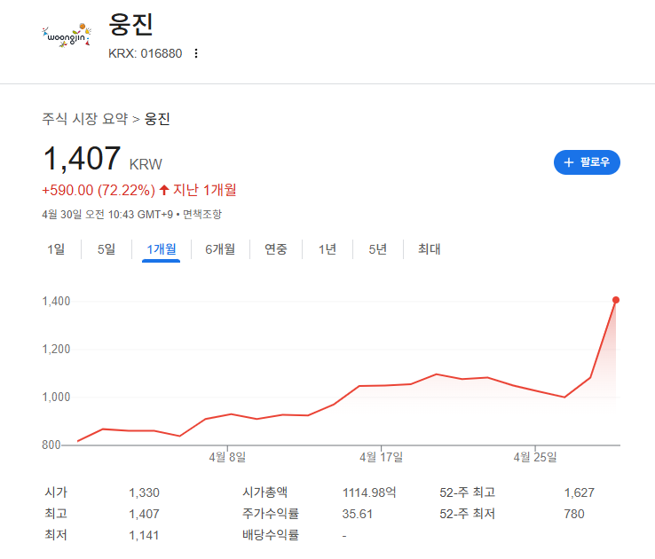Click the 시가총액 value 1114.98억
The height and width of the screenshot is (559, 655).
369,492
